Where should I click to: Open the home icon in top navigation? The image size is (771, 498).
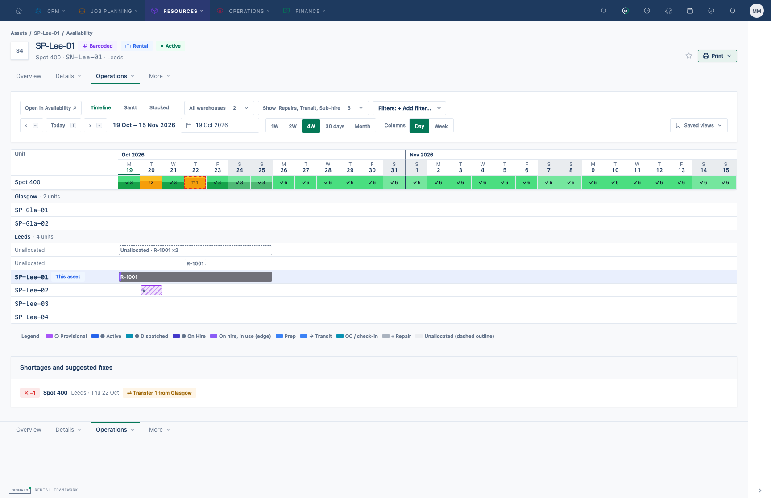(19, 11)
